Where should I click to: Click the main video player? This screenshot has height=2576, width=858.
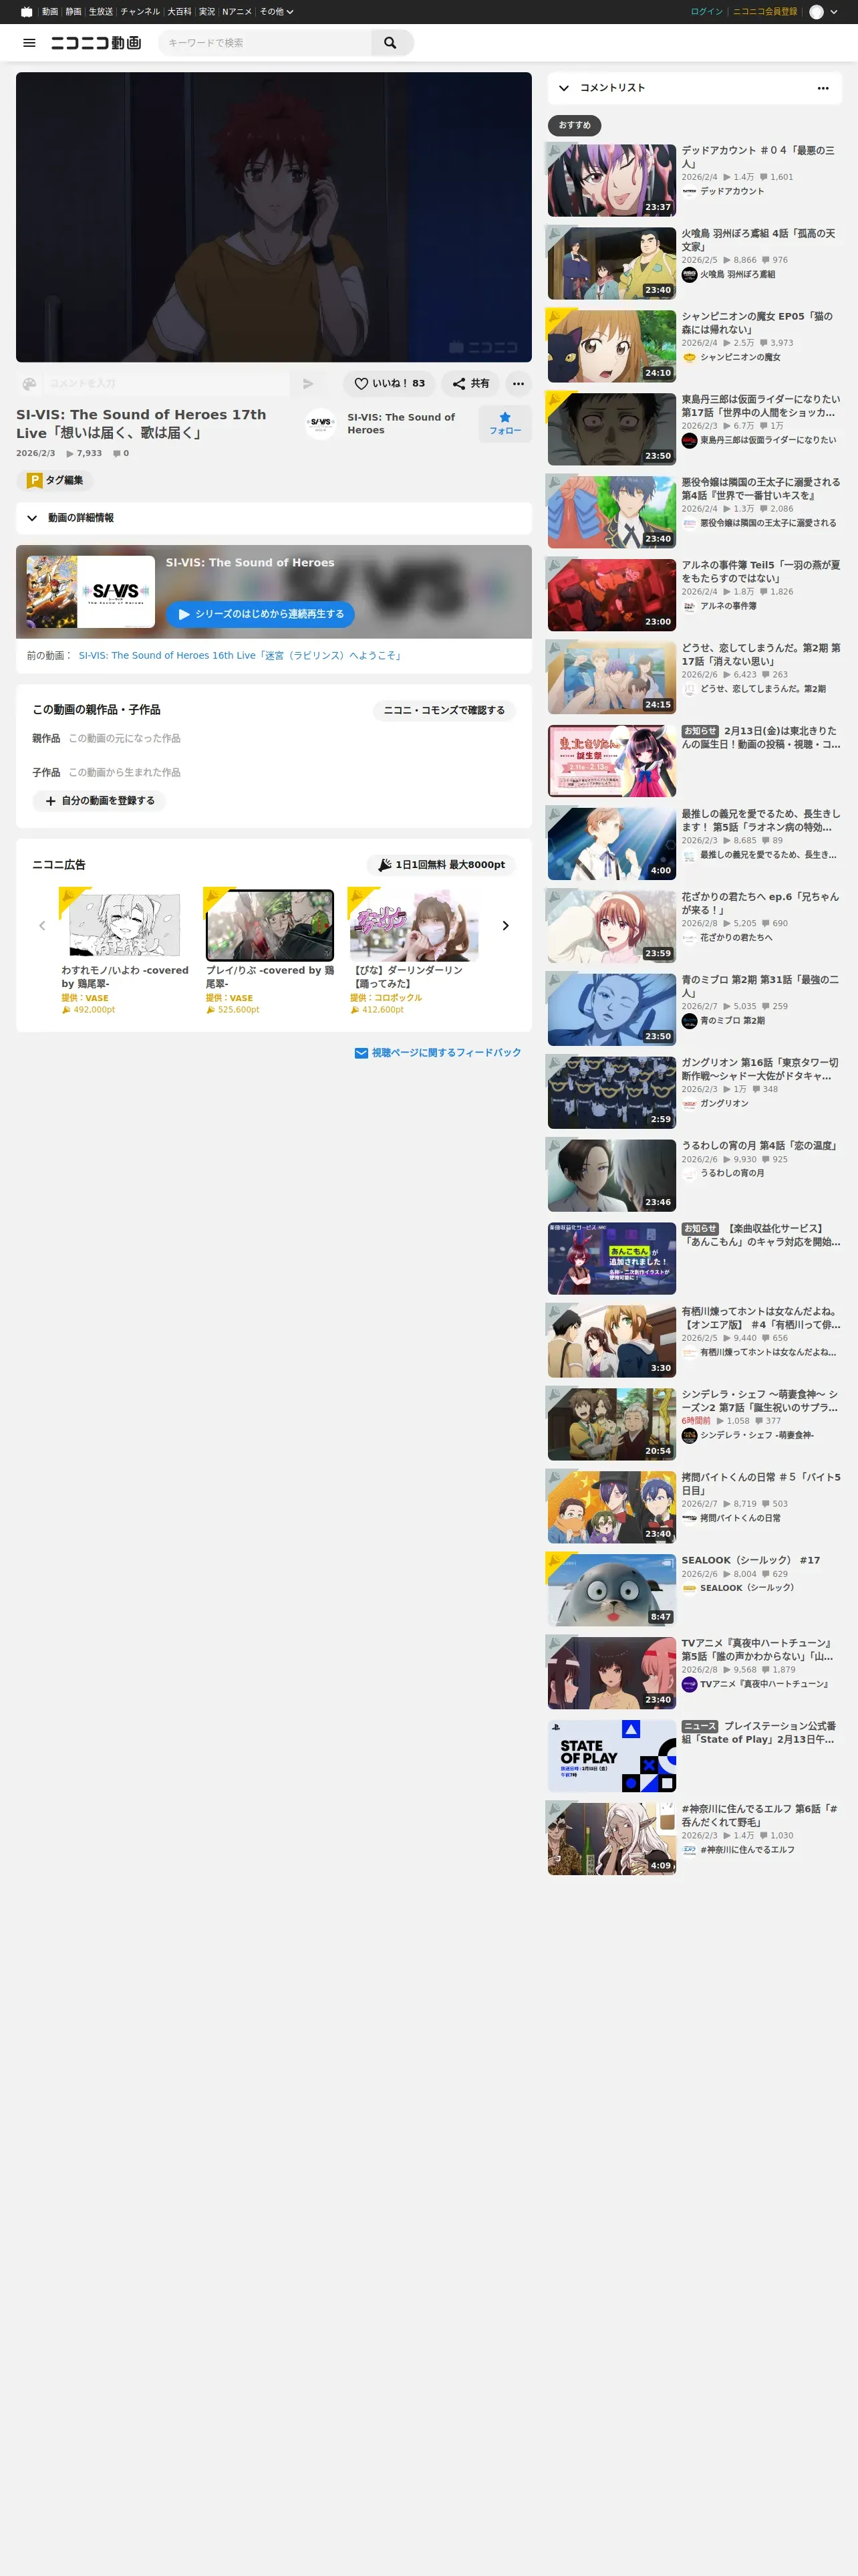(x=274, y=217)
